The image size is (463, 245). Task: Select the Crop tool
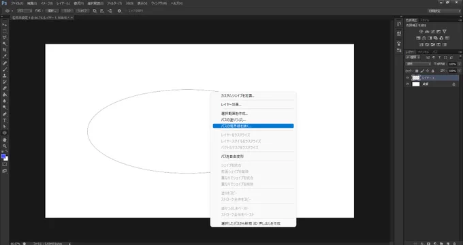pos(5,50)
